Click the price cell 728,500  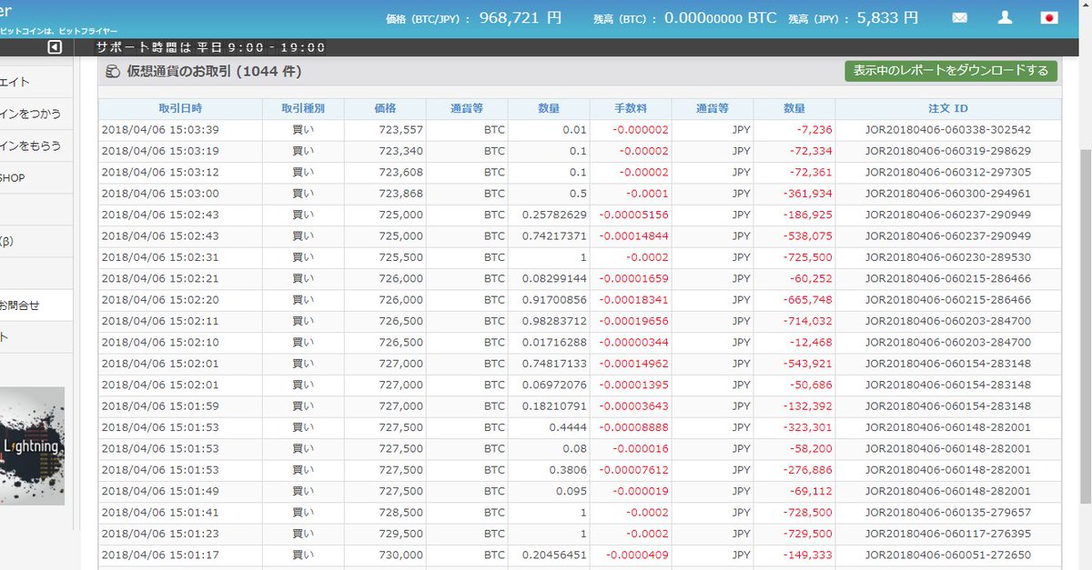pyautogui.click(x=401, y=513)
